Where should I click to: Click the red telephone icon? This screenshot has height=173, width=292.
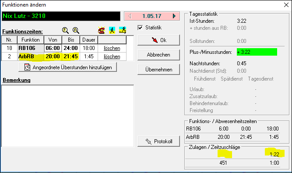click(x=102, y=30)
